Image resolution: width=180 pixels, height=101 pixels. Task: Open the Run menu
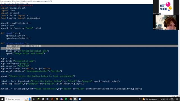point(13,3)
